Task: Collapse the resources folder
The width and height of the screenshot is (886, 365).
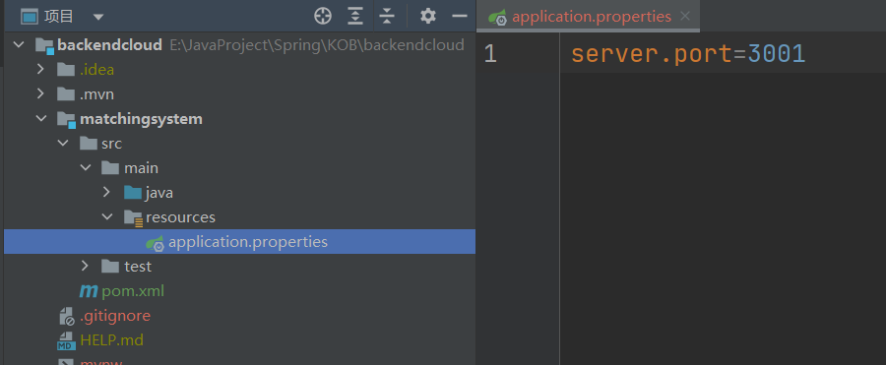Action: 106,217
